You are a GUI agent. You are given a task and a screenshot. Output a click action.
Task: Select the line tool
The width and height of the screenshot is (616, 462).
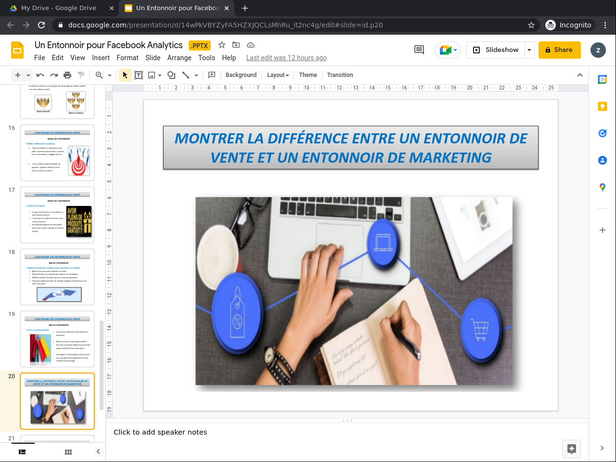coord(186,75)
